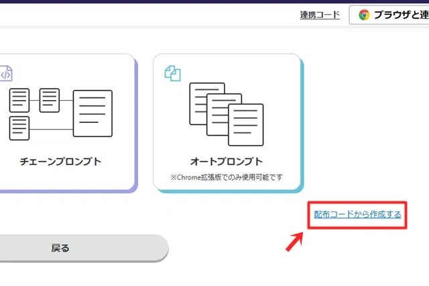The width and height of the screenshot is (429, 286).
Task: Open 配布コードから作成する link
Action: (357, 215)
